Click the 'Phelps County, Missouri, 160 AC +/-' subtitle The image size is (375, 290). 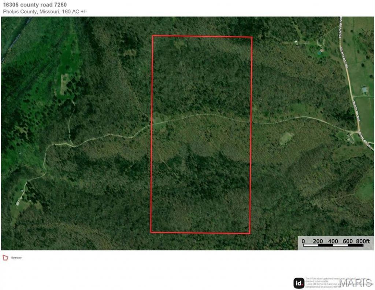tap(45, 11)
